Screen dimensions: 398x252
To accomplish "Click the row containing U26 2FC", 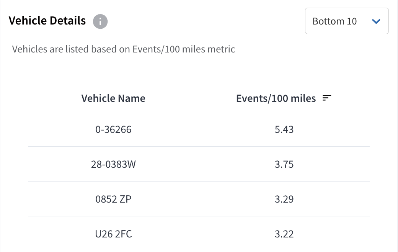I will click(199, 234).
